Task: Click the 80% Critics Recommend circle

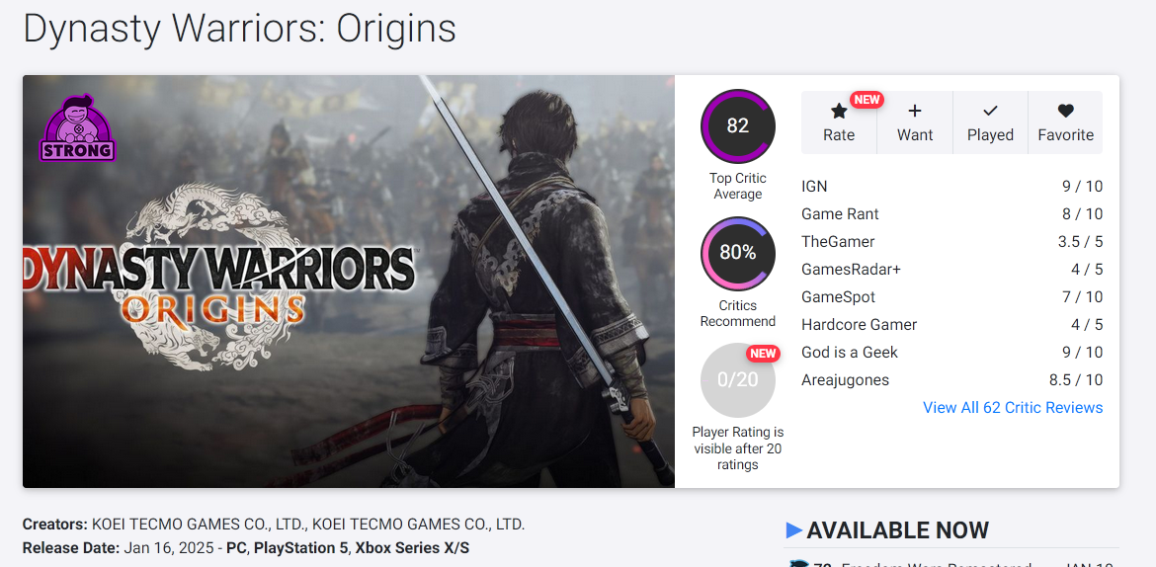Action: point(737,253)
